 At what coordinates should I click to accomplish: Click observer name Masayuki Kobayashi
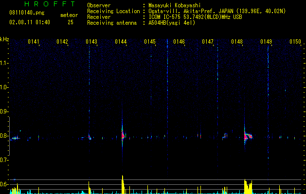(175, 5)
